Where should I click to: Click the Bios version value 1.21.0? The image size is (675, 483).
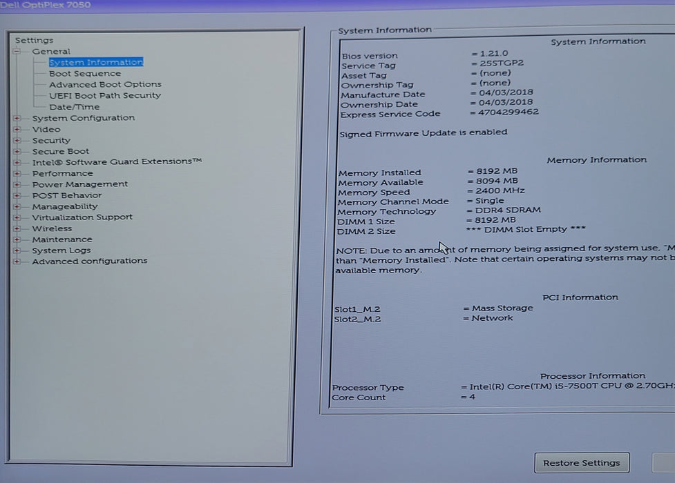coord(494,54)
